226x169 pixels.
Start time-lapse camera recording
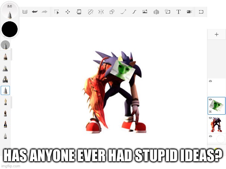tap(189, 12)
